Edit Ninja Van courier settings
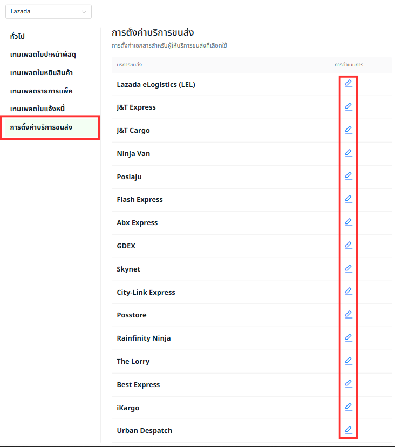The image size is (395, 447). point(349,153)
